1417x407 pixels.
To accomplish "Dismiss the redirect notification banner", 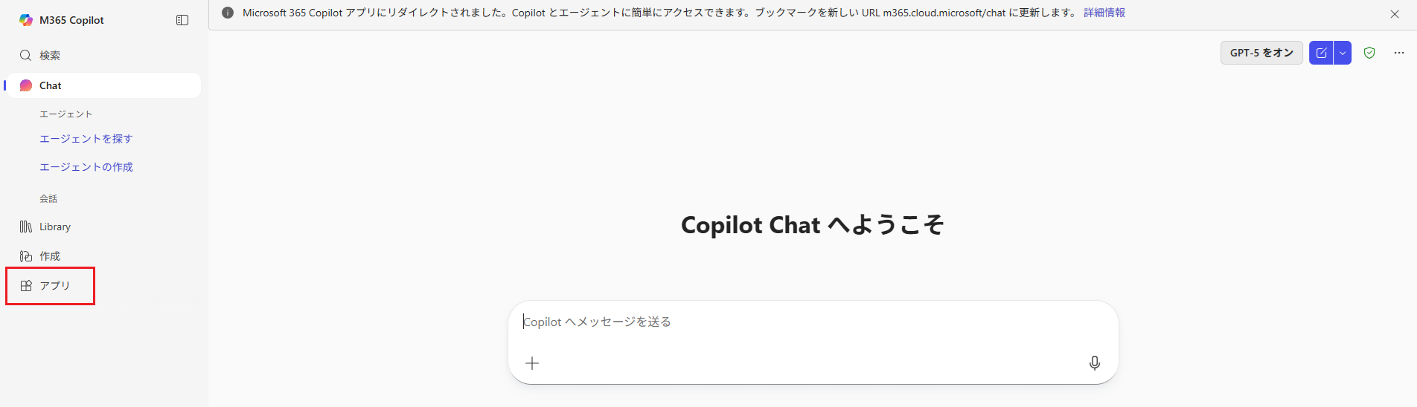I will [x=1395, y=14].
